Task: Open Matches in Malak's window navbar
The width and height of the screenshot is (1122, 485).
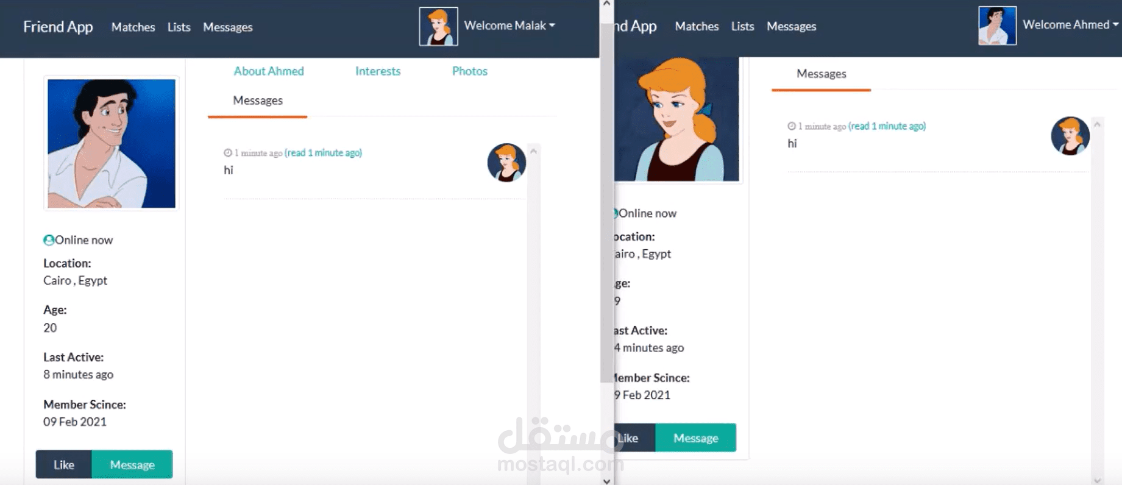Action: coord(133,27)
